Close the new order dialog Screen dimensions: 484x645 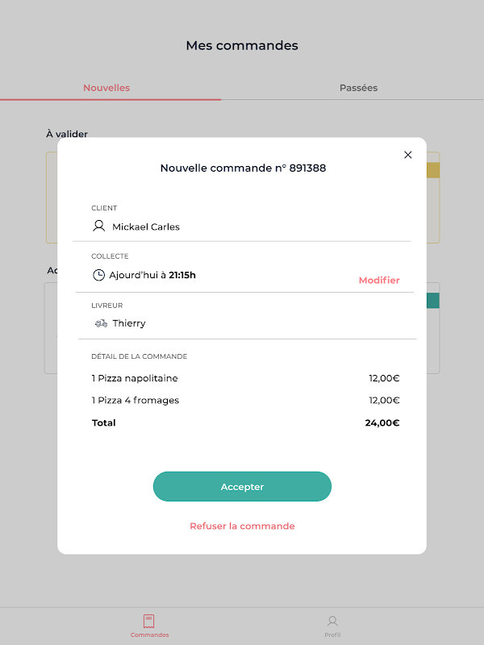(407, 155)
